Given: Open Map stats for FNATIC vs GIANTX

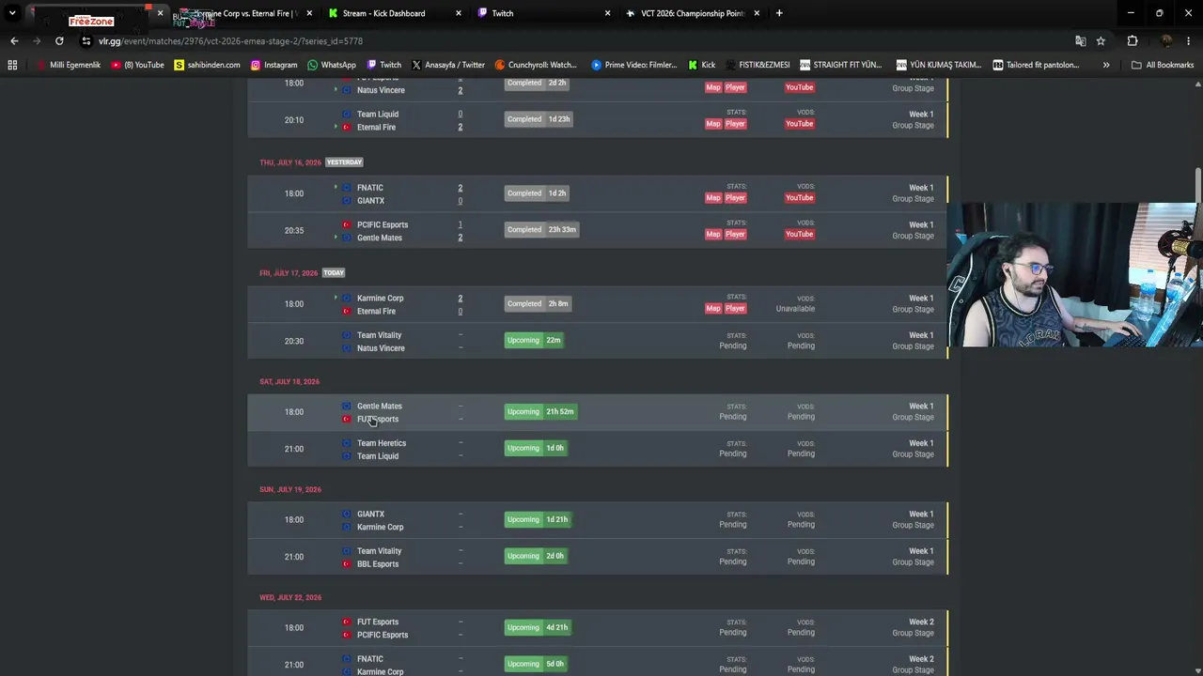Looking at the screenshot, I should (713, 198).
